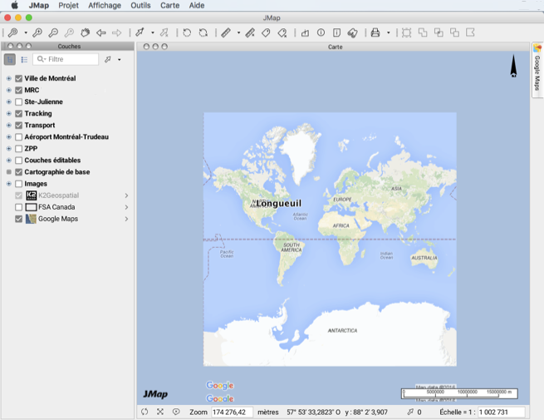Check the ZPP layer group

pyautogui.click(x=19, y=149)
